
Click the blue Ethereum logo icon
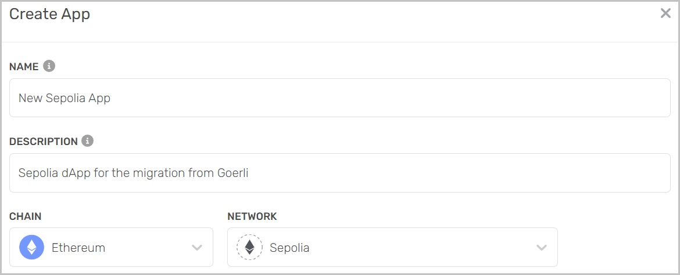[x=31, y=248]
